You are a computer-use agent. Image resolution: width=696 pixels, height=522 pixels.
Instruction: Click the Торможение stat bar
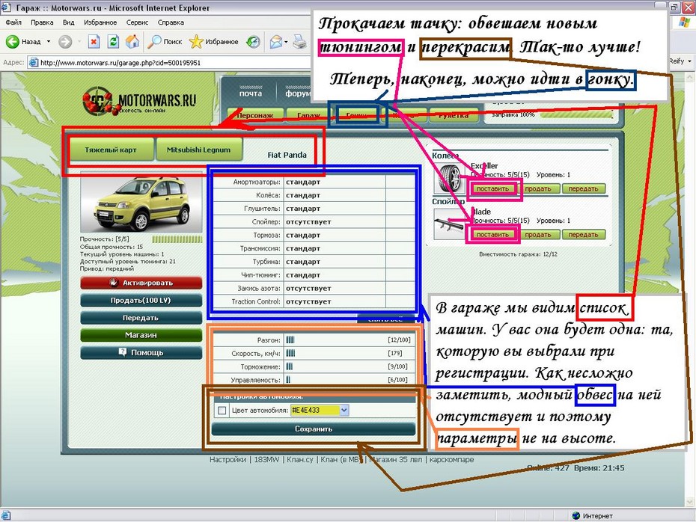tap(290, 366)
